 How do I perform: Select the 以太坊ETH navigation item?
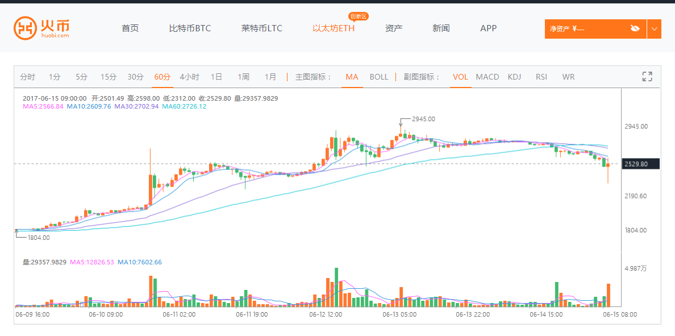334,28
